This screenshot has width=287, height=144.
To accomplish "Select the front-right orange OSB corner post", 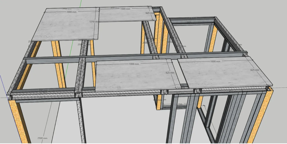I will [x=260, y=115].
